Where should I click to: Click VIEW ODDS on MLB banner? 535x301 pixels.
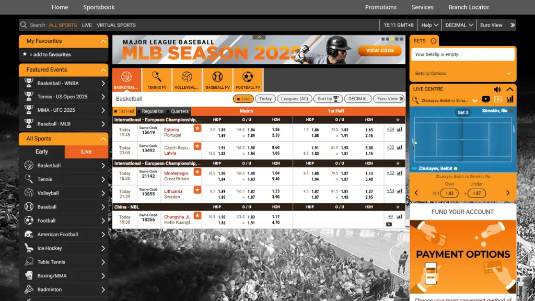coord(380,51)
